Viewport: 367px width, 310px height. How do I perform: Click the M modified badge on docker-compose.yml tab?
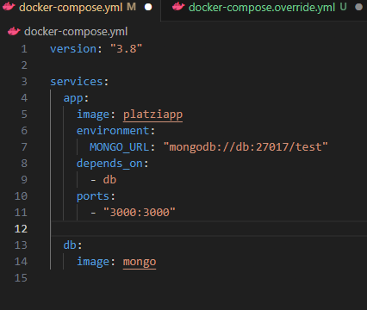point(131,7)
